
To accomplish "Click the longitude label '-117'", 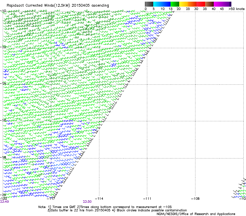I will [51, 199].
